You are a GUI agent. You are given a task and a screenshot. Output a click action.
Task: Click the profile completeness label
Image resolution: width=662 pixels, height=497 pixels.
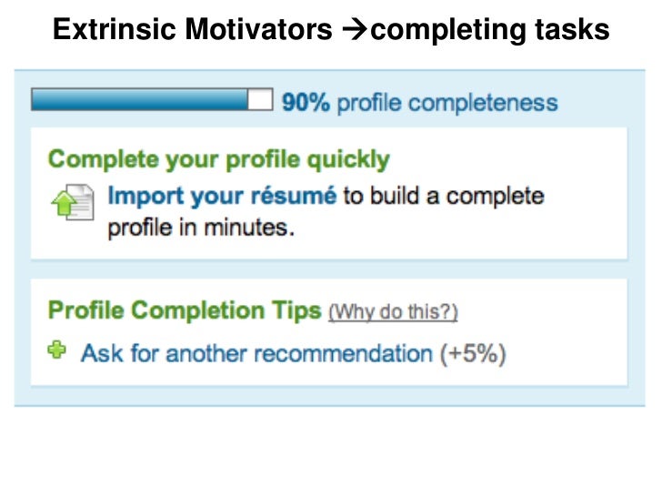pyautogui.click(x=447, y=103)
